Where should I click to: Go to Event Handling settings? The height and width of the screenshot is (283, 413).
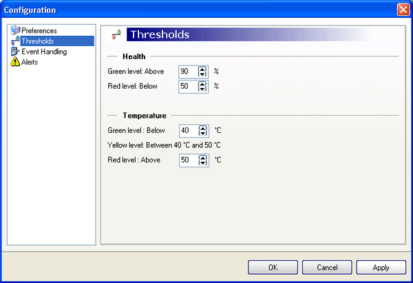click(44, 52)
